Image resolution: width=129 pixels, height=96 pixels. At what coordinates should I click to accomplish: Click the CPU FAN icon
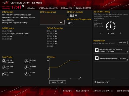(4, 61)
